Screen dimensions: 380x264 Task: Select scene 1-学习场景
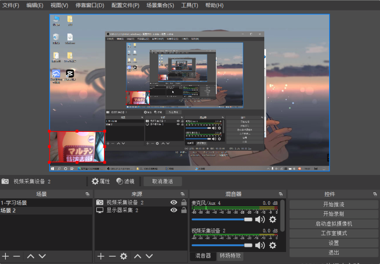pyautogui.click(x=46, y=203)
